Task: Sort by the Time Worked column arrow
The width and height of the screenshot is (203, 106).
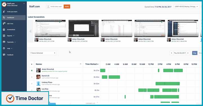Action: pos(98,64)
